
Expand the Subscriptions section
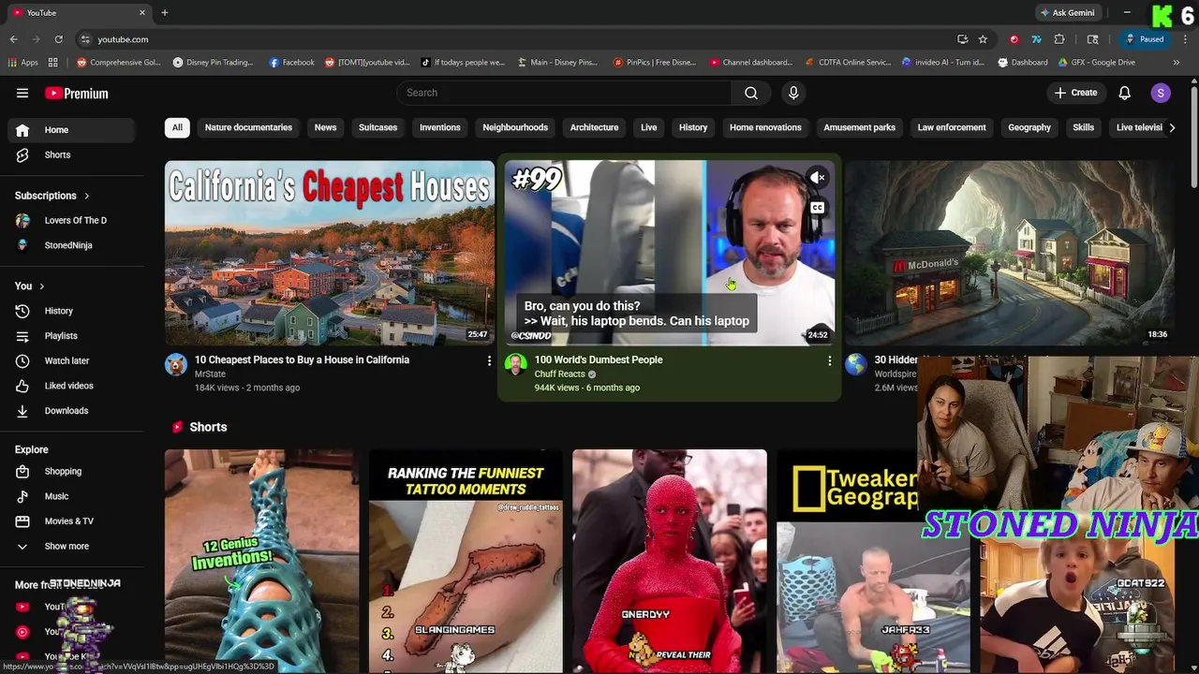pyautogui.click(x=52, y=196)
